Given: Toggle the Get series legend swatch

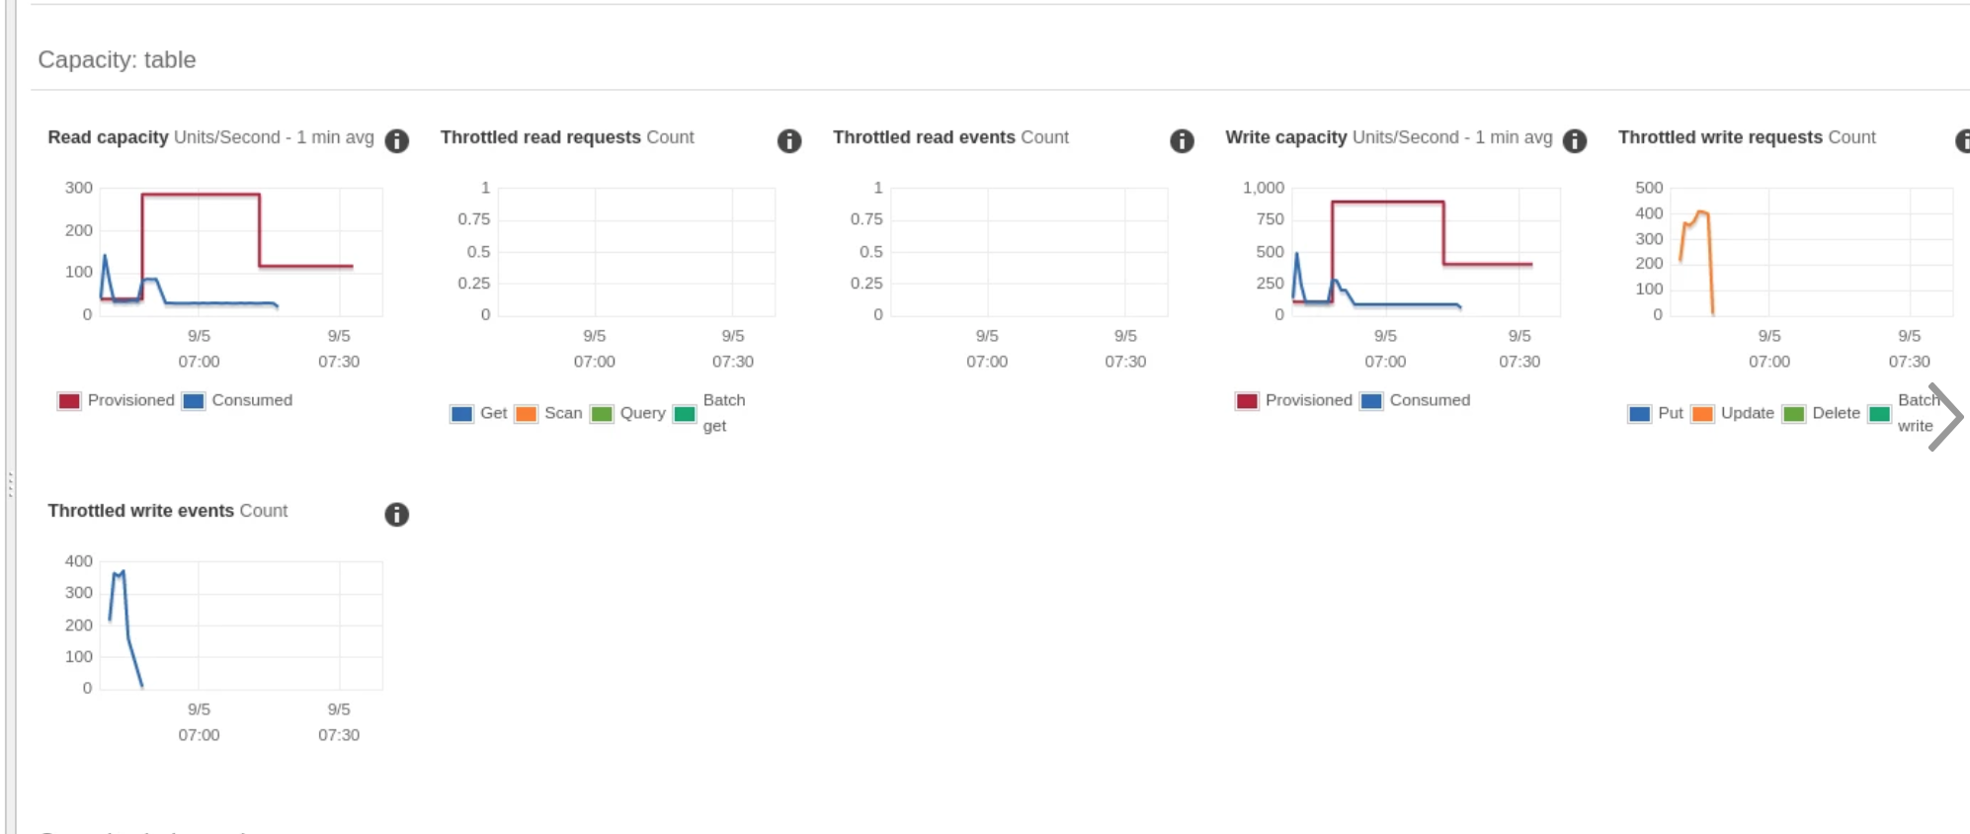Looking at the screenshot, I should pyautogui.click(x=461, y=414).
